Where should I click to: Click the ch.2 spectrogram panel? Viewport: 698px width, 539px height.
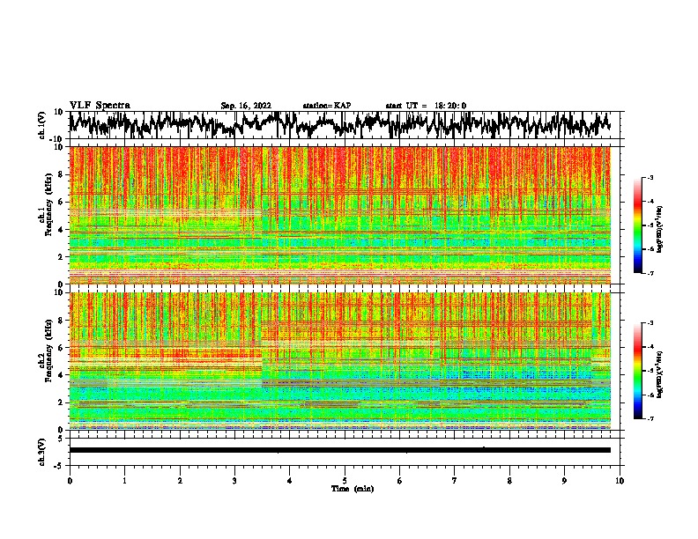point(339,361)
